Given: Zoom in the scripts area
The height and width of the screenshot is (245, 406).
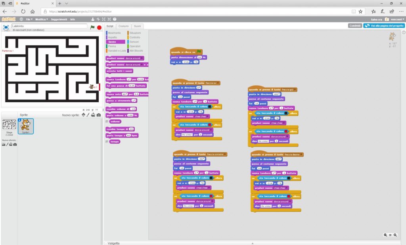Looking at the screenshot, I should point(395,235).
